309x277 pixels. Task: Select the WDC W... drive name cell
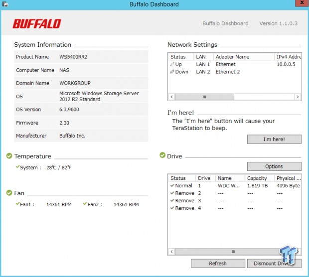pos(229,186)
